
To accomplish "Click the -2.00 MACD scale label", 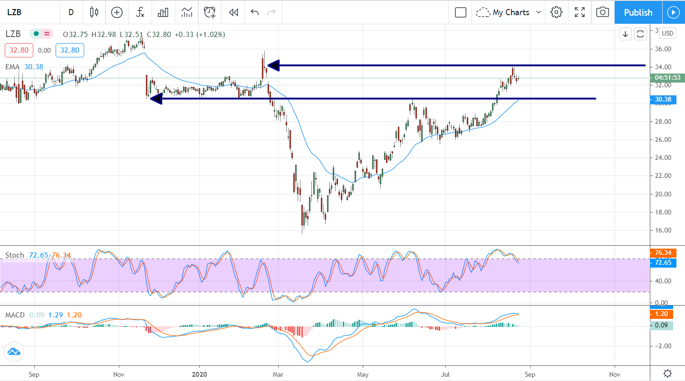I will click(x=662, y=346).
